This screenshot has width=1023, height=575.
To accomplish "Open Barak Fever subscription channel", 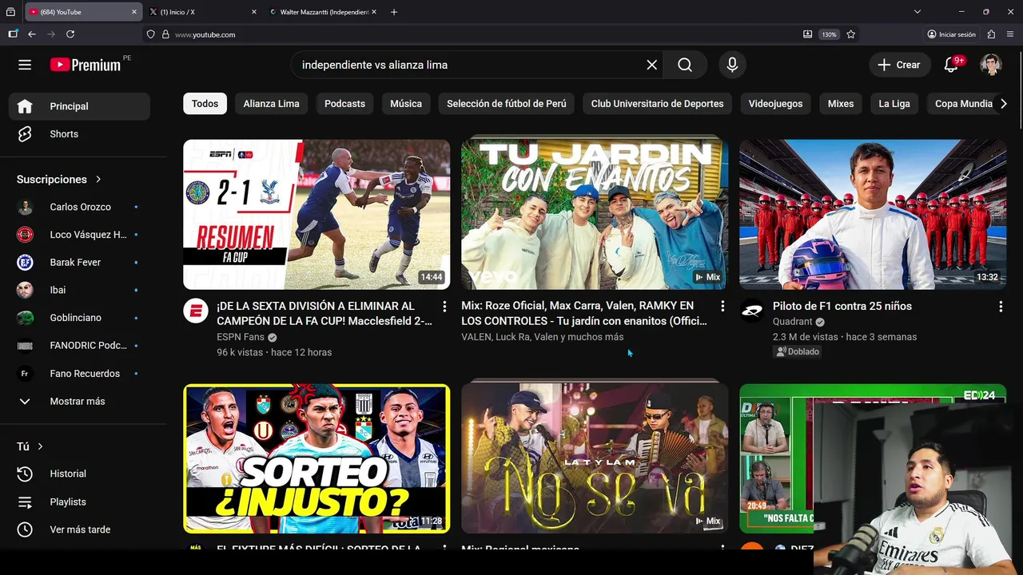I will coord(79,262).
